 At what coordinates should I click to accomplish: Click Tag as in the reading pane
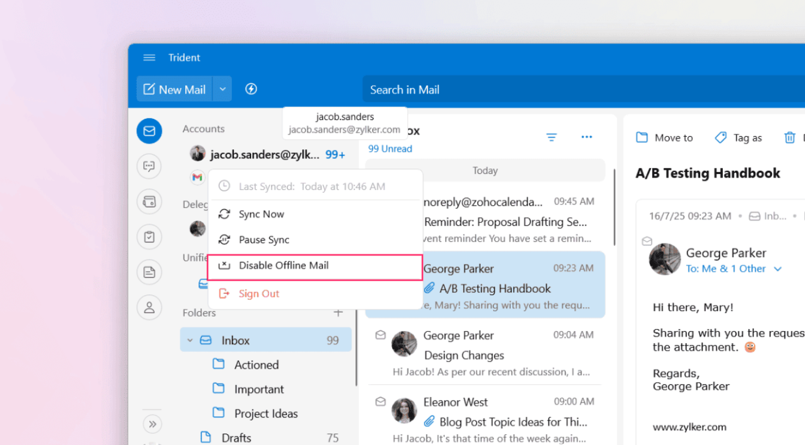(738, 138)
